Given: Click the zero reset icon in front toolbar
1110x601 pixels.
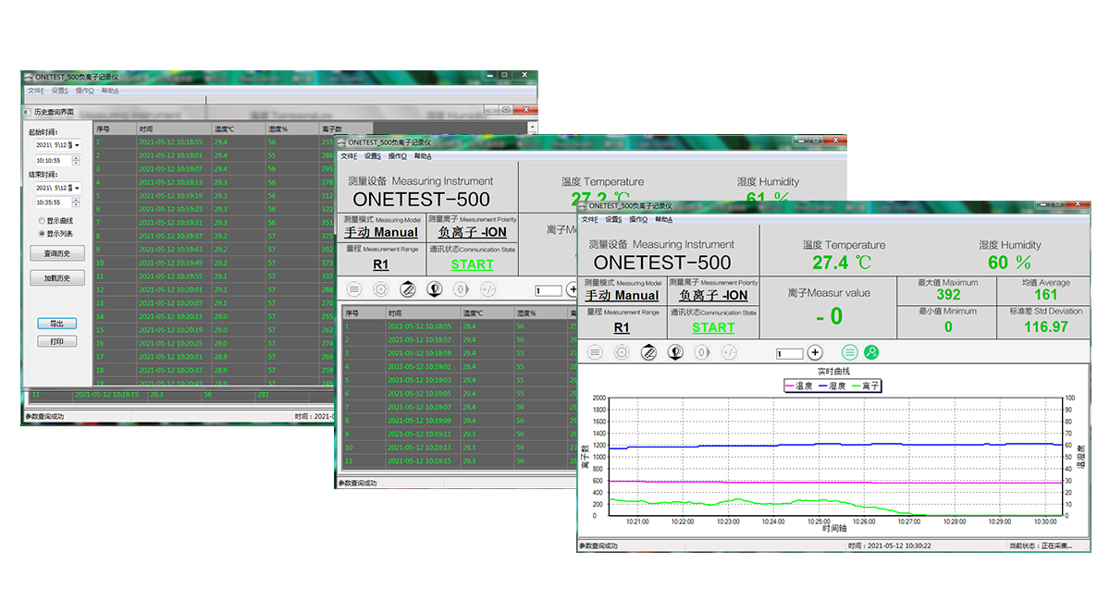Looking at the screenshot, I should (x=702, y=352).
